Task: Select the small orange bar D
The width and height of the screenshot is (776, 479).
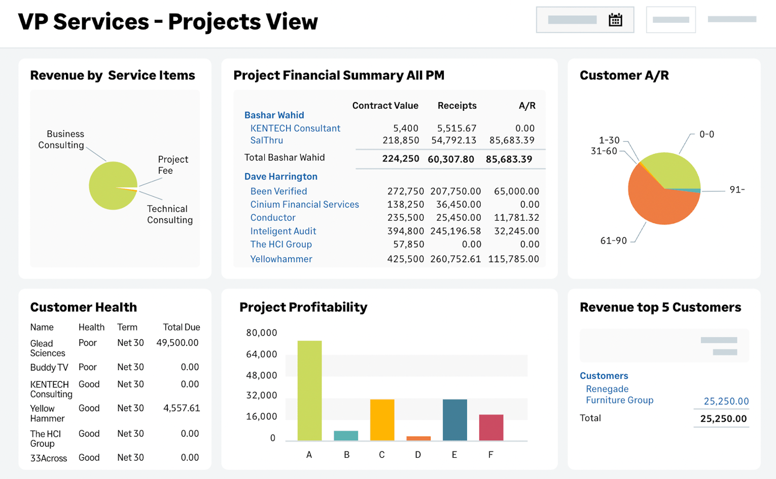Action: click(x=418, y=438)
